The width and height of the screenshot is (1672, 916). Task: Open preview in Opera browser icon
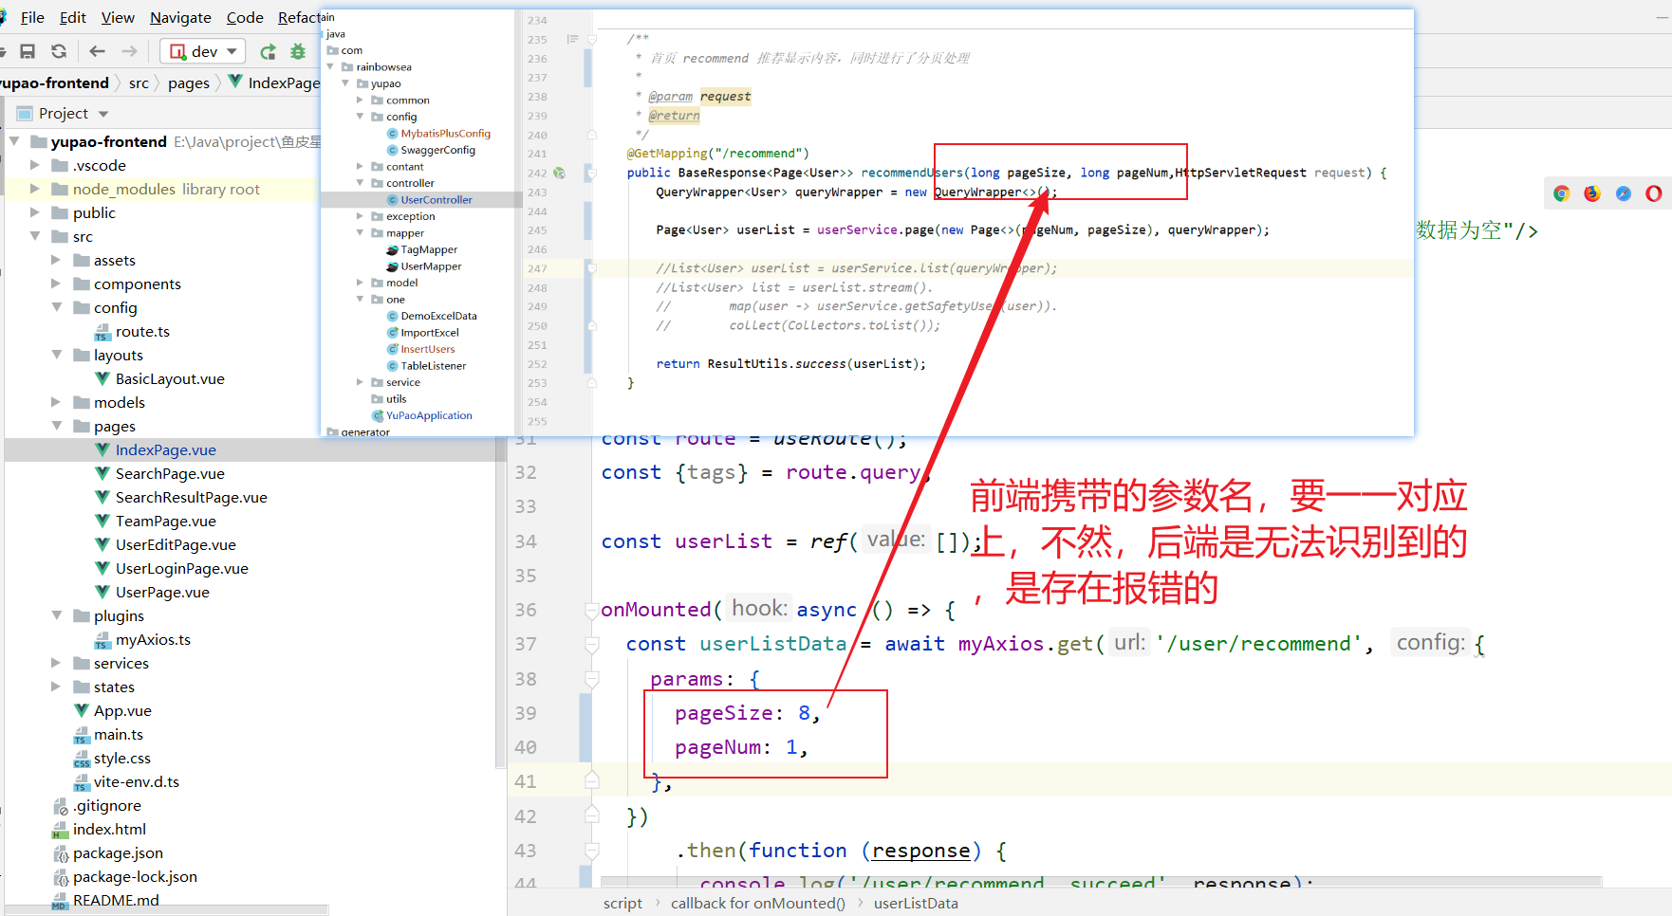point(1654,193)
